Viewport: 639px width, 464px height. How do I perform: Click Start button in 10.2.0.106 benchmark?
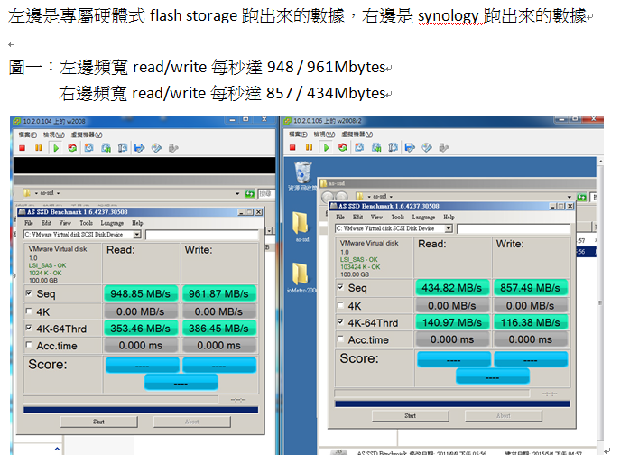tap(411, 416)
